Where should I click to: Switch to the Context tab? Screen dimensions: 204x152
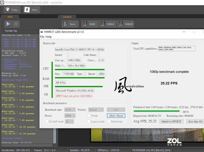tap(67, 17)
